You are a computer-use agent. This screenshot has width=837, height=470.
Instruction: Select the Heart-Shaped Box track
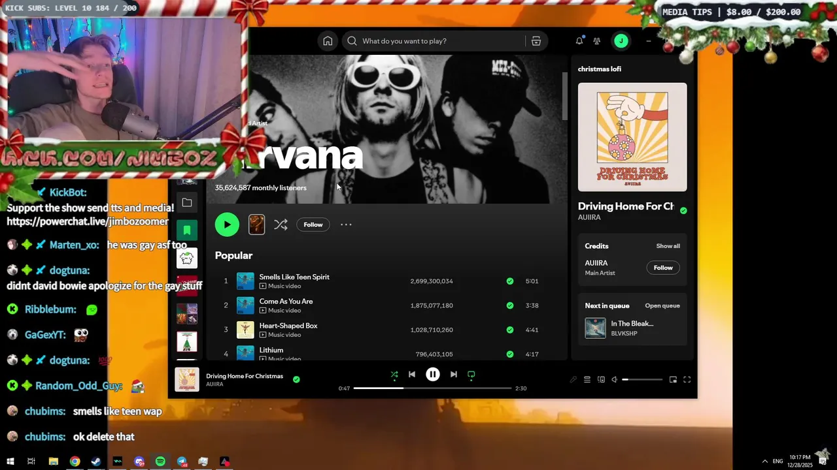pyautogui.click(x=288, y=326)
